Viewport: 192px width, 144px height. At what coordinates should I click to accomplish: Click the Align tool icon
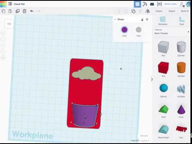(x=140, y=11)
